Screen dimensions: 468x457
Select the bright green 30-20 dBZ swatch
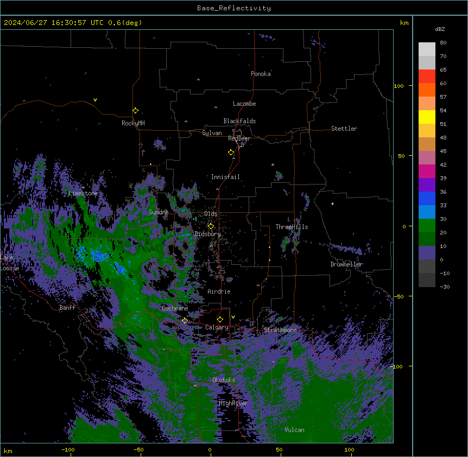pyautogui.click(x=427, y=226)
